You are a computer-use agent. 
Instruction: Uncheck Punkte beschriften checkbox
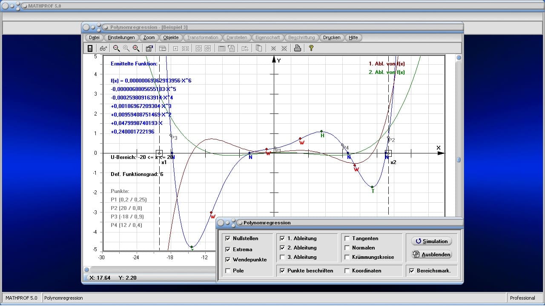(x=282, y=271)
